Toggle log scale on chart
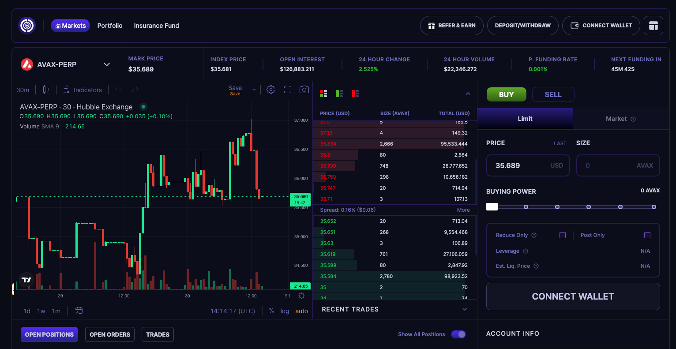676x349 pixels. [285, 311]
